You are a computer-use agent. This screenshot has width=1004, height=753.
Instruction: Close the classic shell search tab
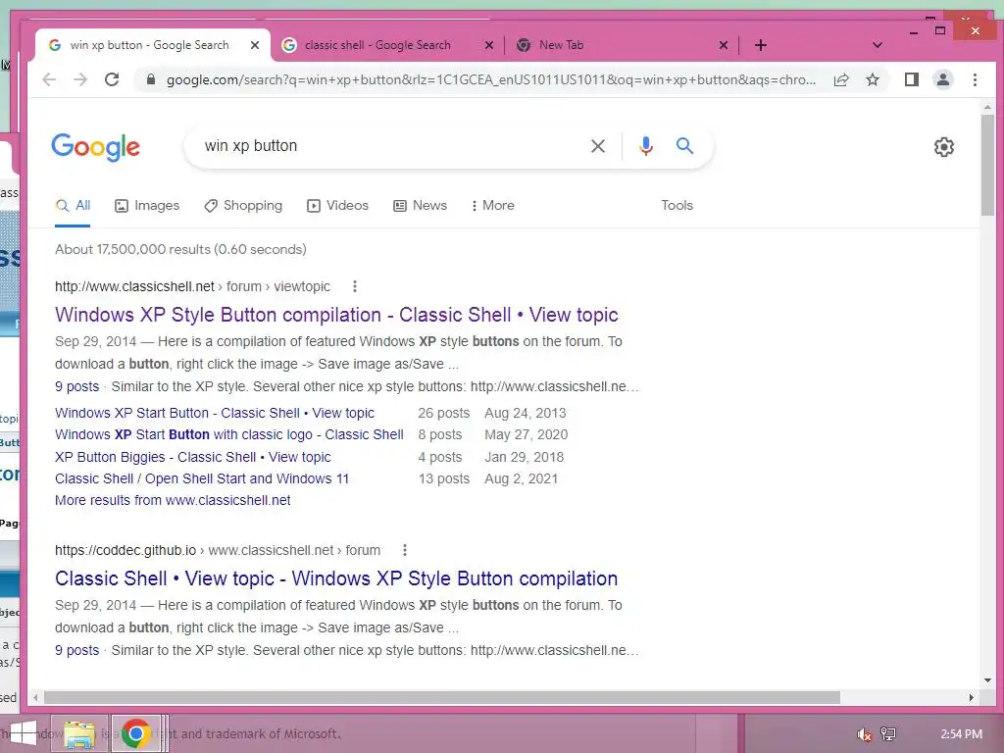pos(489,45)
